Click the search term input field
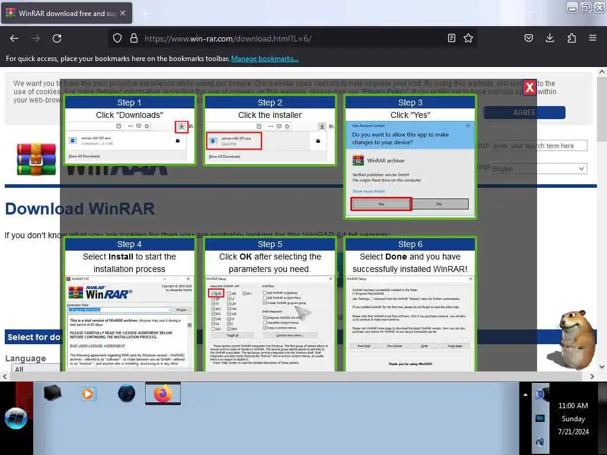 pyautogui.click(x=539, y=146)
